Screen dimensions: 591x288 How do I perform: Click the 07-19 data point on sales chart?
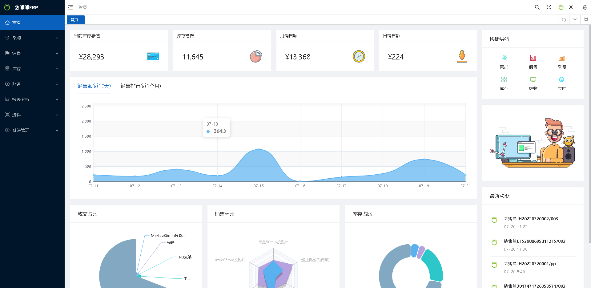coord(424,159)
